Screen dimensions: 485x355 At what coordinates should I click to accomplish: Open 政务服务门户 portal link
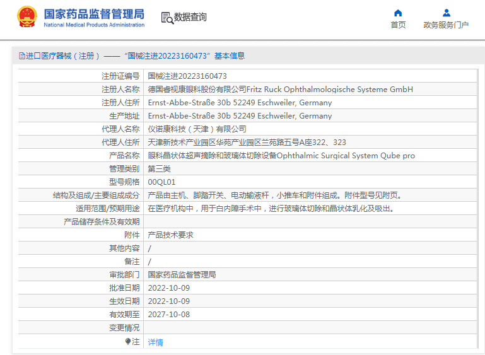[x=446, y=25]
